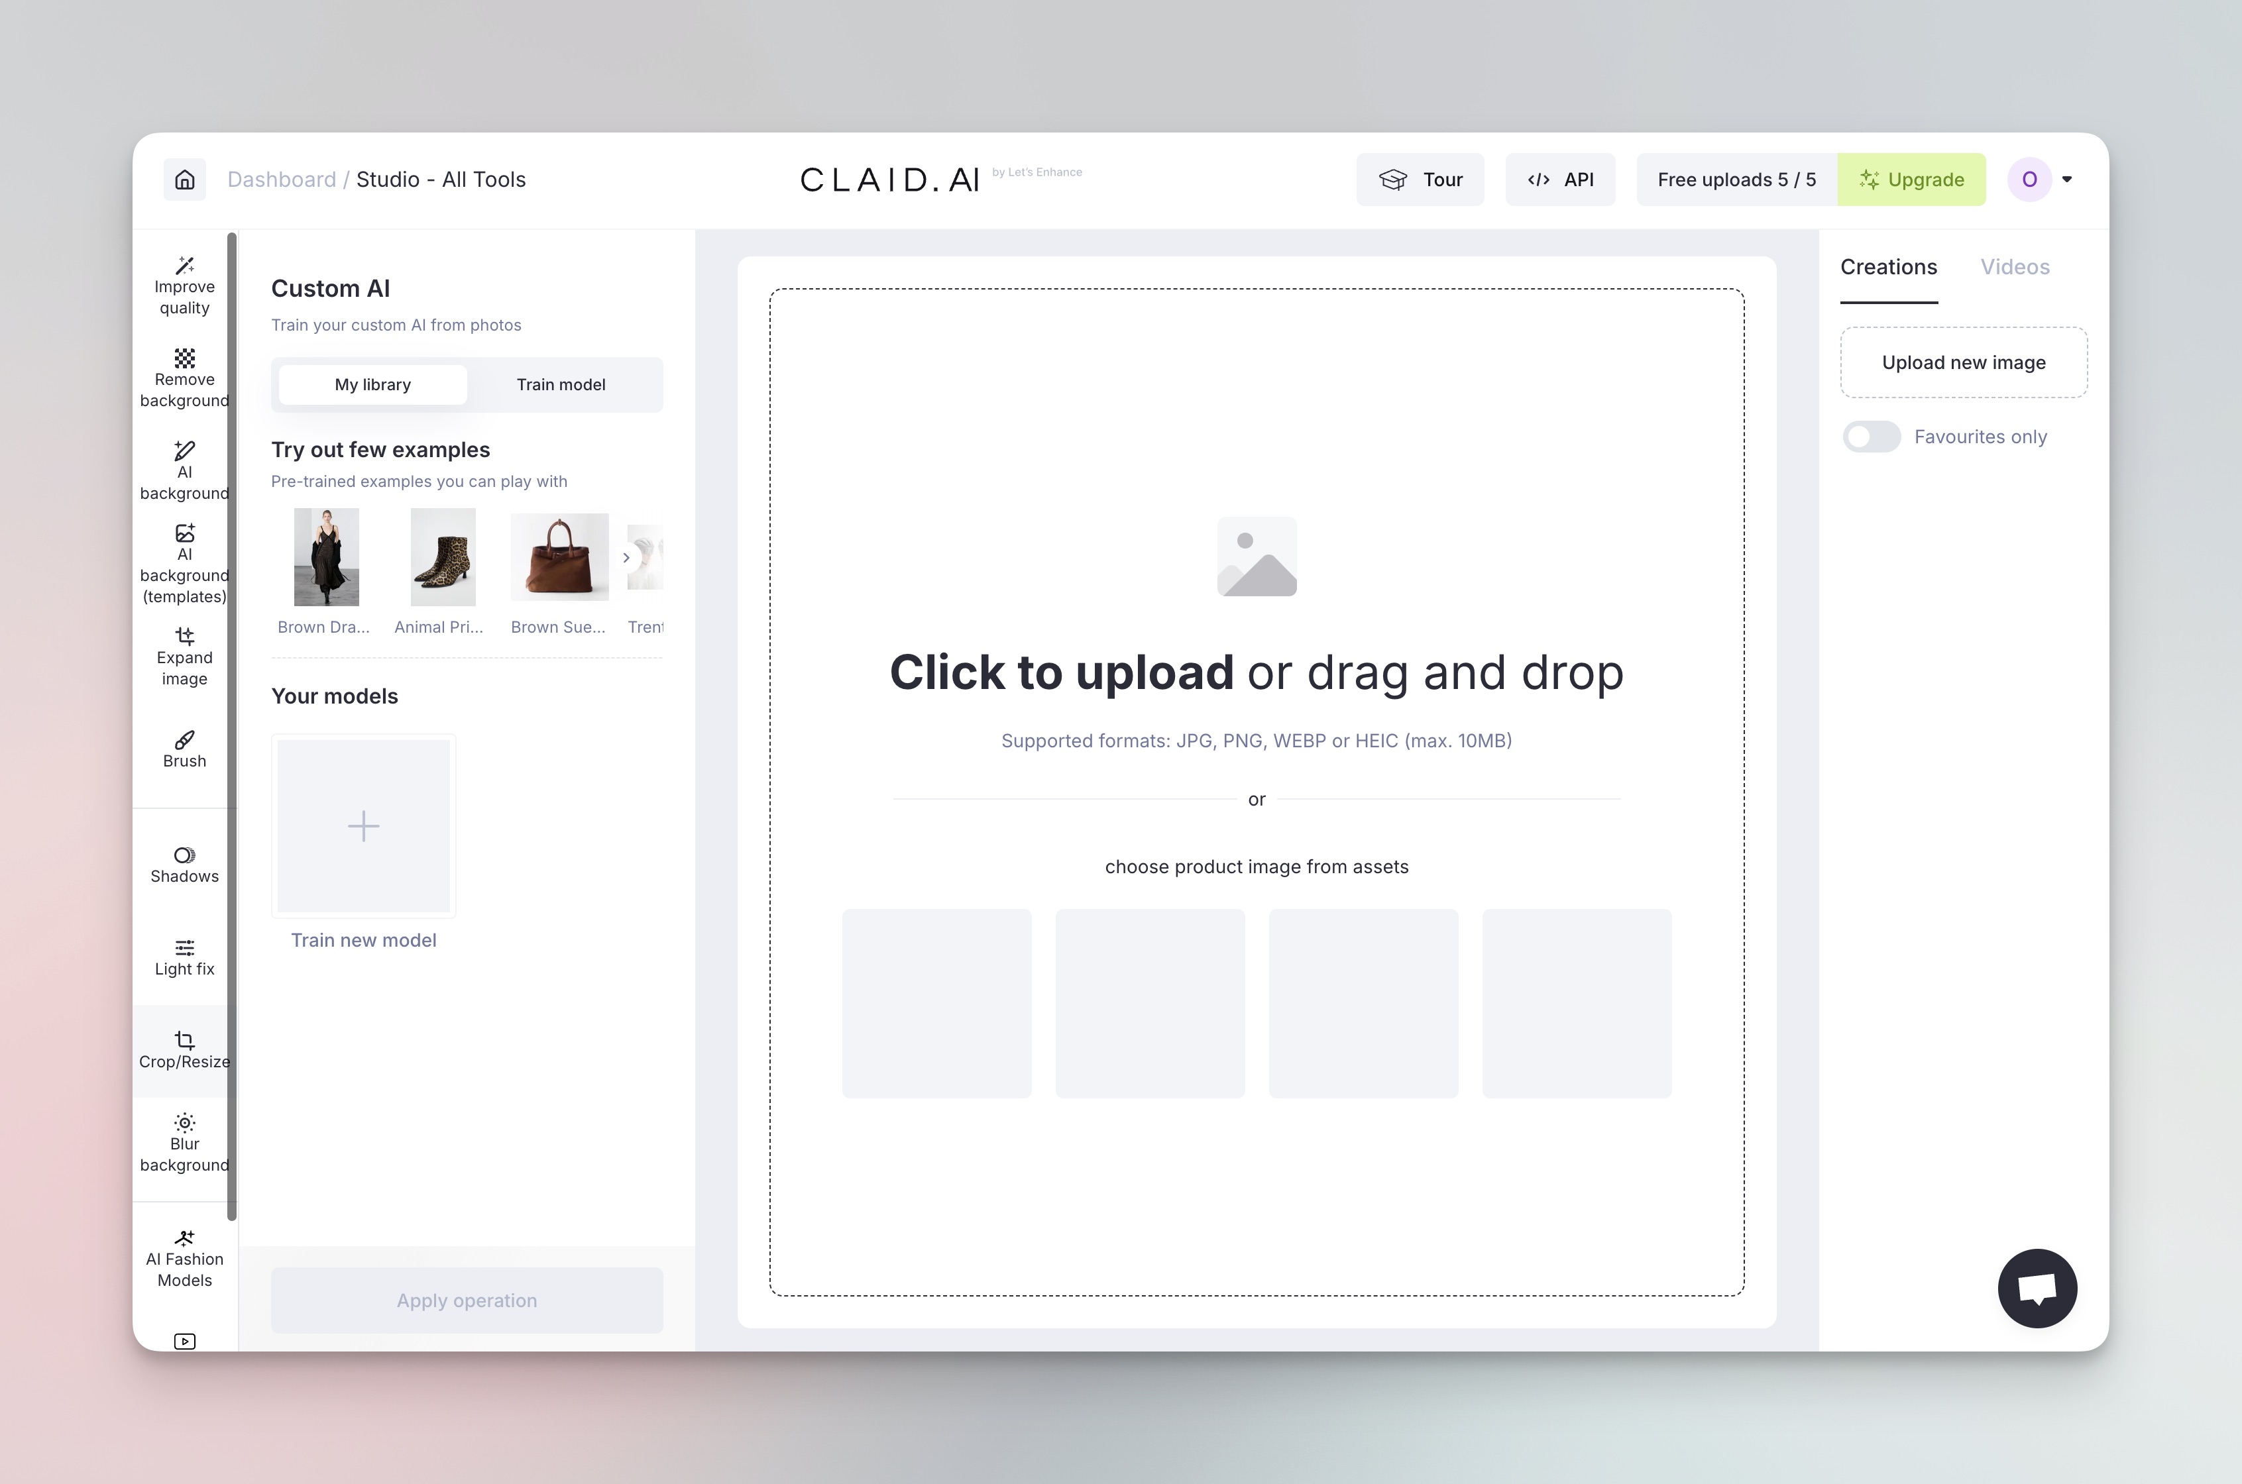The image size is (2242, 1484).
Task: Click the 'Studio - All Tools' breadcrumb text
Action: (441, 180)
